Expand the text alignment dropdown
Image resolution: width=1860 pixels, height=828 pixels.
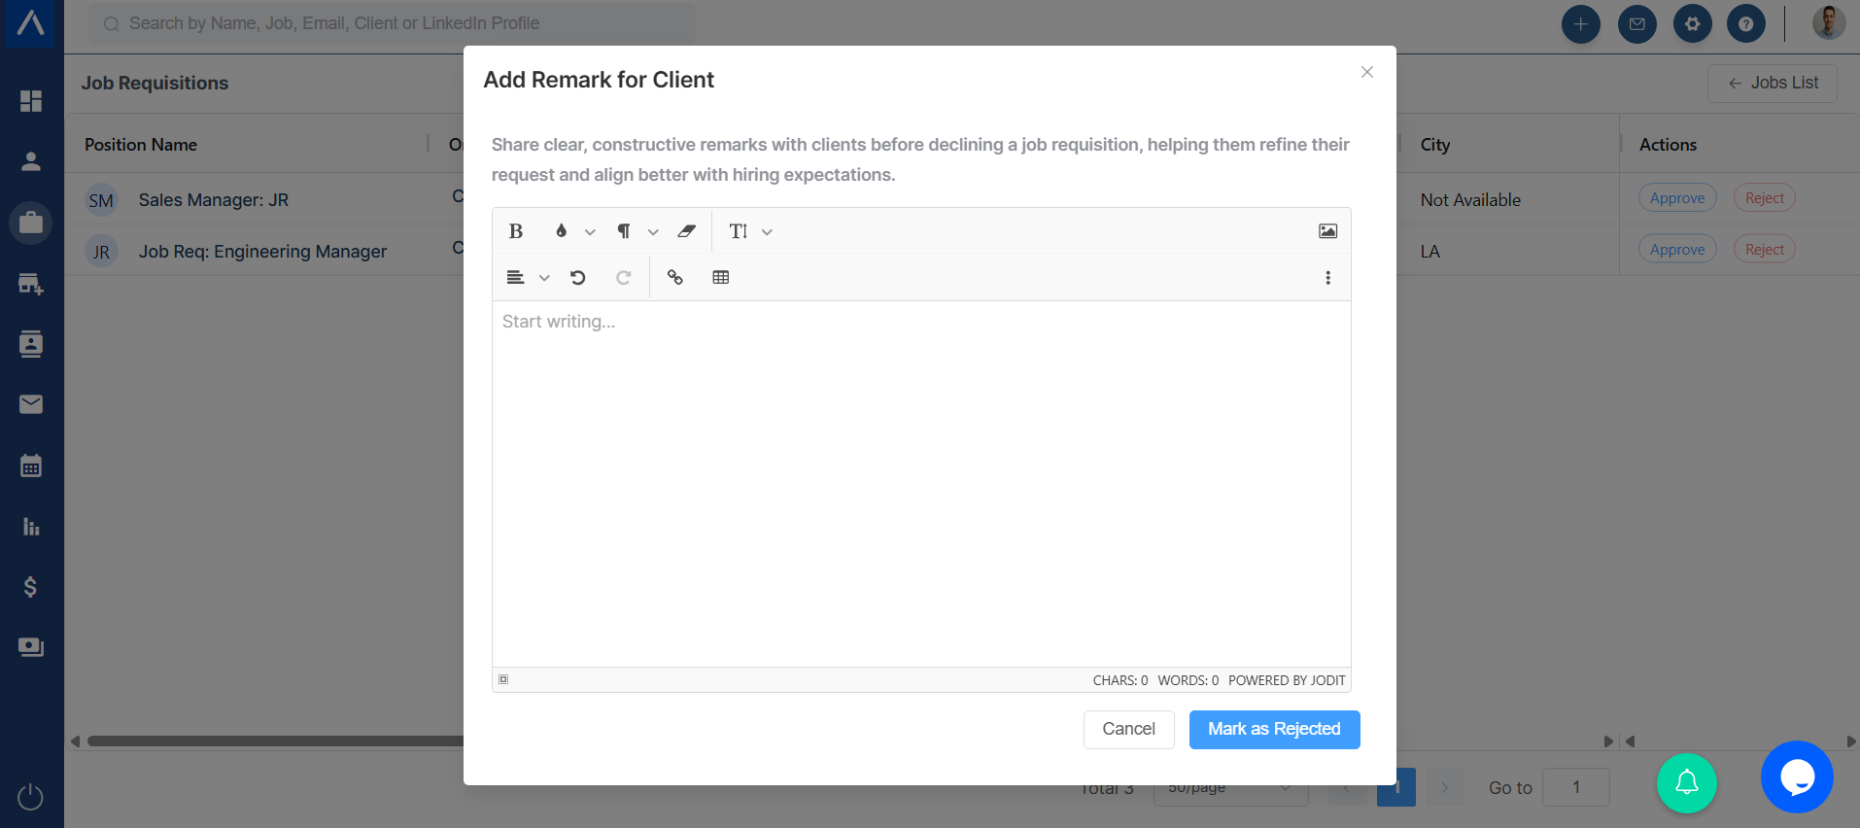[x=544, y=279]
